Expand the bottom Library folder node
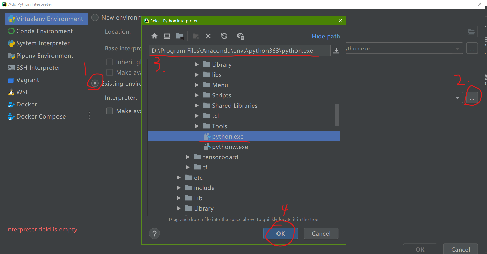Image resolution: width=487 pixels, height=254 pixels. coord(179,208)
